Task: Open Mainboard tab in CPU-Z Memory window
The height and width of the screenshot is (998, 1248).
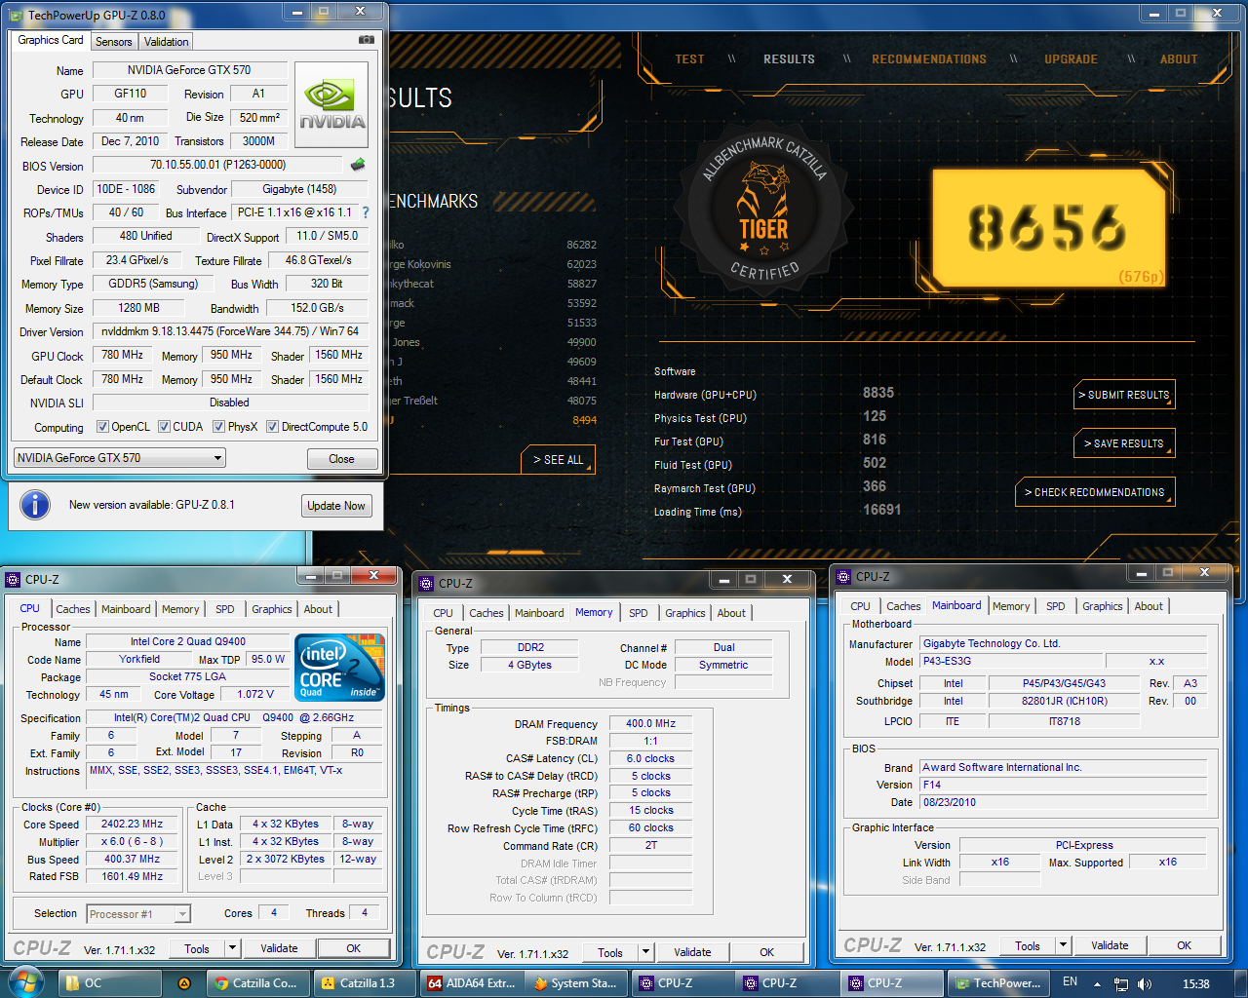Action: [x=539, y=613]
